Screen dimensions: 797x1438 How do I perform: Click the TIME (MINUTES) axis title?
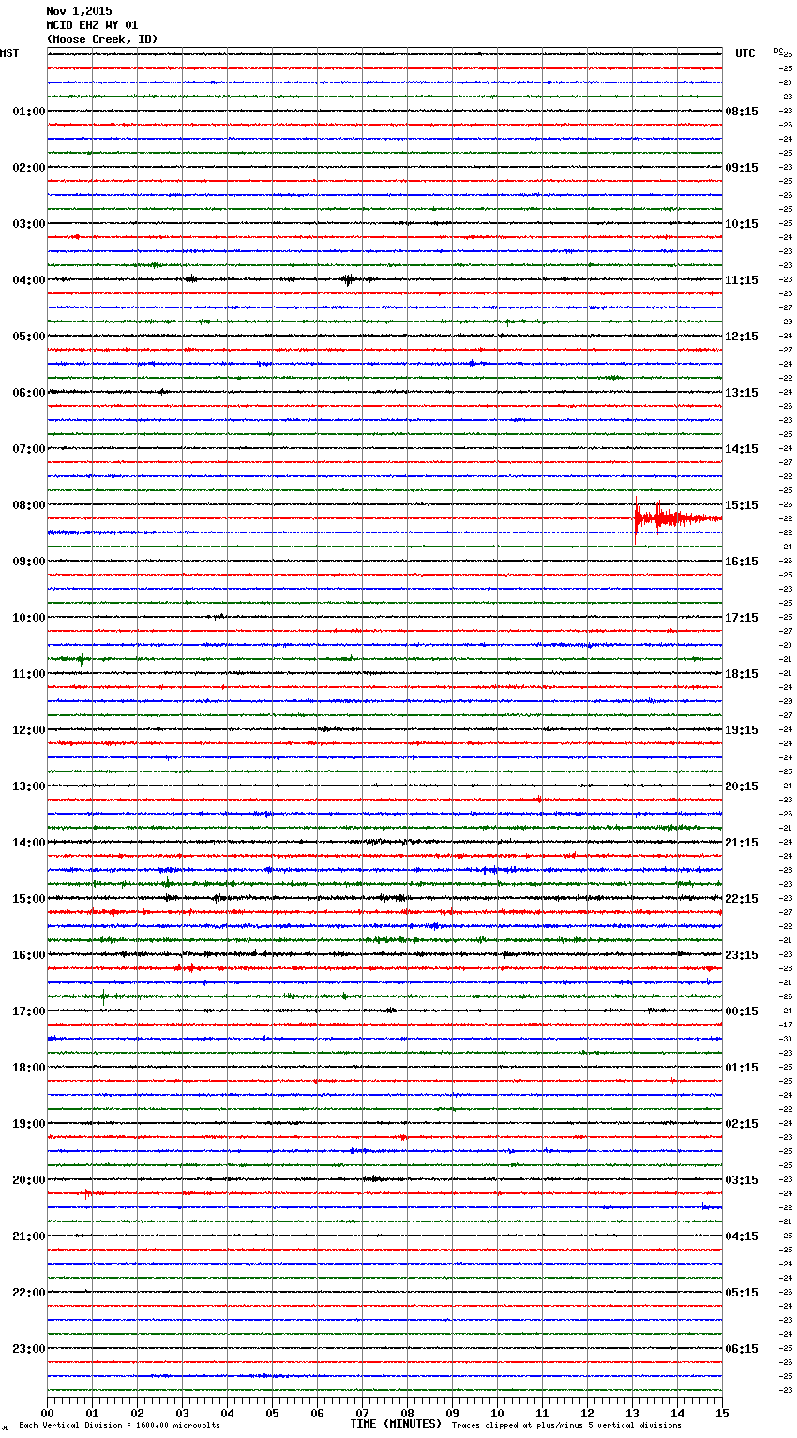click(396, 1424)
